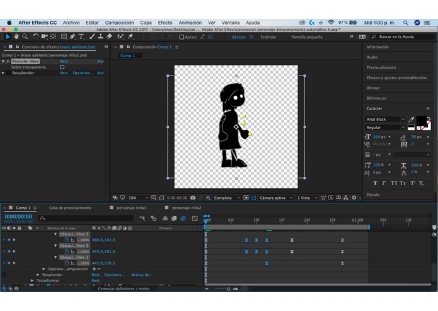Toggle the Ajuste snapping checkbox
438x311 pixels.
point(182,37)
